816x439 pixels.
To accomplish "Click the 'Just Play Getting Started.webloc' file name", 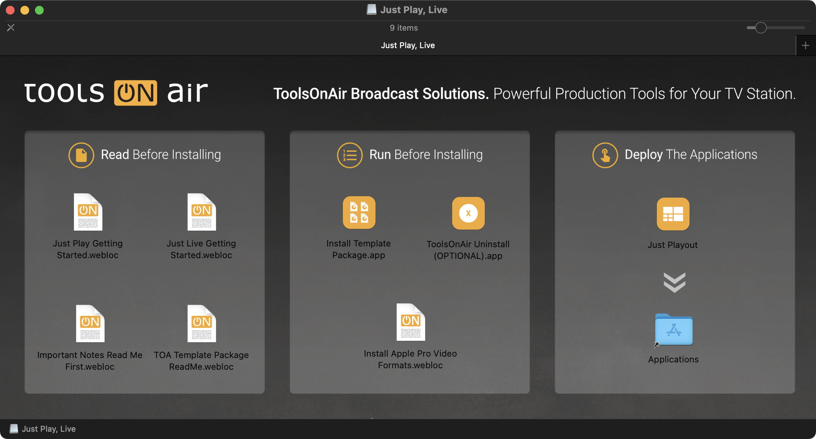I will [x=88, y=249].
